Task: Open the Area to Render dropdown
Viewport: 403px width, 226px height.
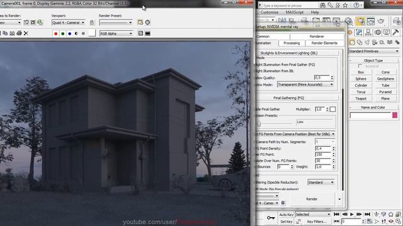Action: [10, 23]
